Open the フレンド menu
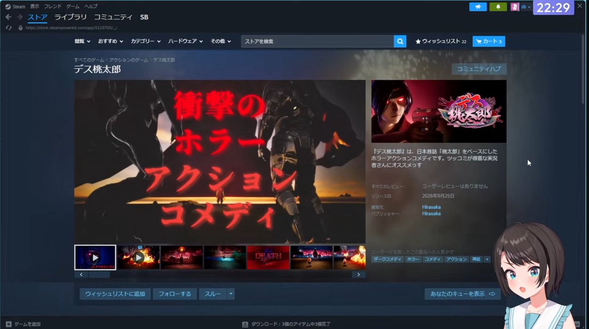 [53, 6]
